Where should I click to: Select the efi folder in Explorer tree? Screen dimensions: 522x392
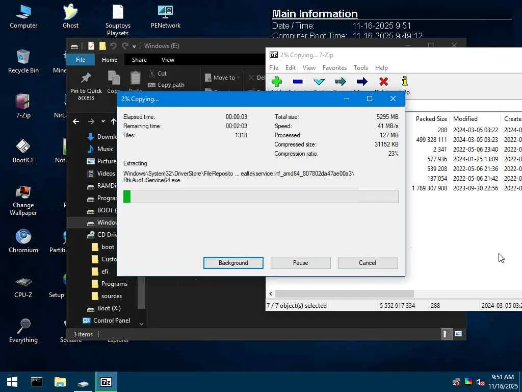click(x=100, y=272)
